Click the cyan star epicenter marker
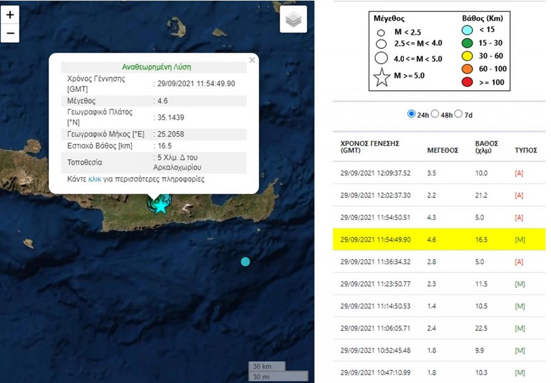 tap(161, 205)
